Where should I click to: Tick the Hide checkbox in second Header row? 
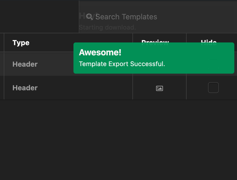pos(213,88)
